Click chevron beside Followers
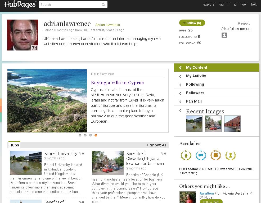This screenshot has height=203, width=261. pos(180,93)
